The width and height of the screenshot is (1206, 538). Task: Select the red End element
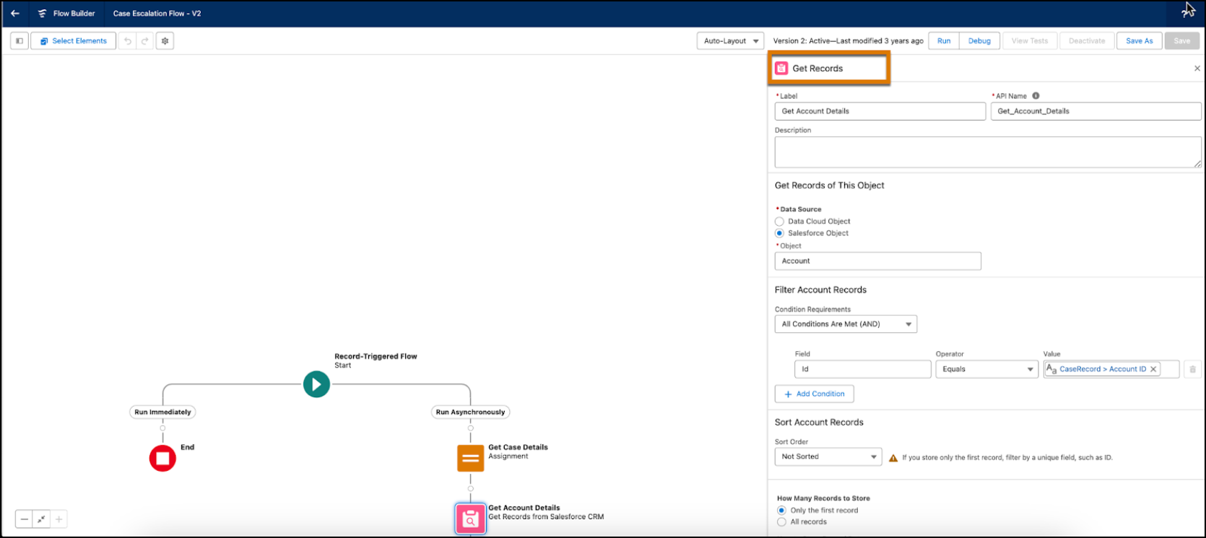point(162,458)
